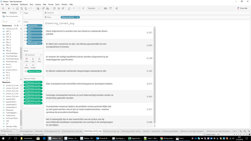Click the Tooltip marks card button
Viewport: 251px width, 141px height.
[33, 66]
